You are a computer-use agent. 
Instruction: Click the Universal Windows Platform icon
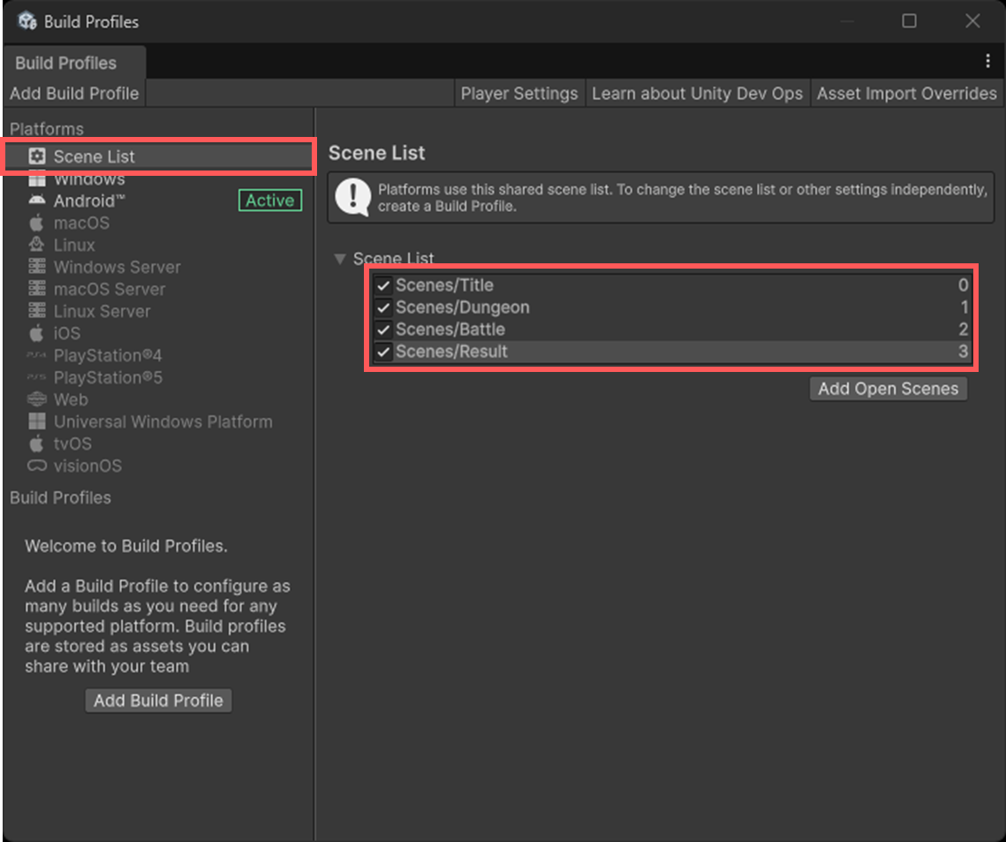click(x=36, y=421)
